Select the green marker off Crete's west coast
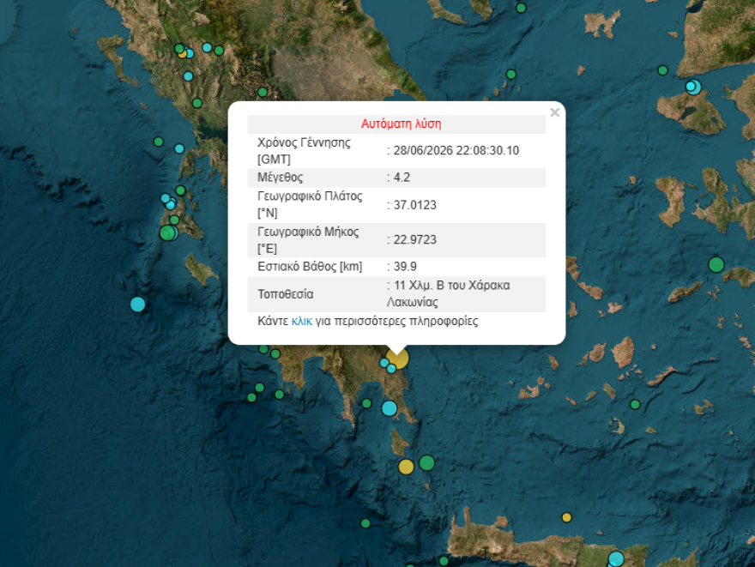Viewport: 755px width, 567px height. [x=444, y=561]
